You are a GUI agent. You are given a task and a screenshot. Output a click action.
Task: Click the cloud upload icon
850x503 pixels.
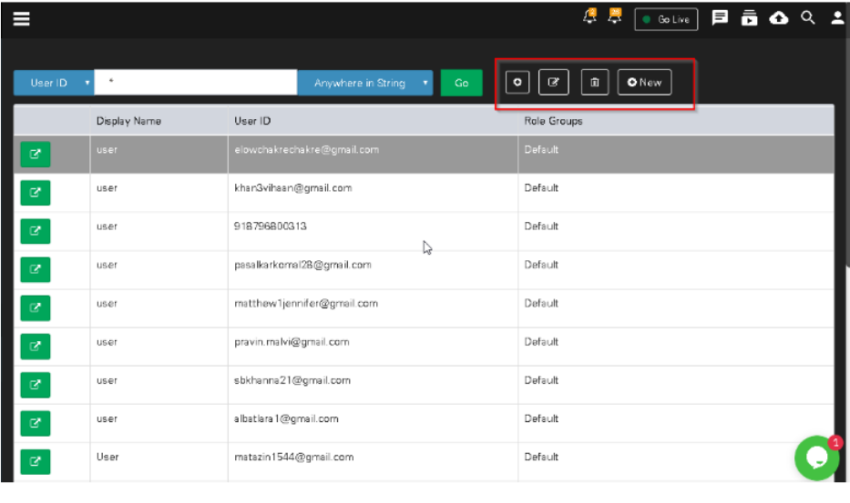[x=778, y=18]
